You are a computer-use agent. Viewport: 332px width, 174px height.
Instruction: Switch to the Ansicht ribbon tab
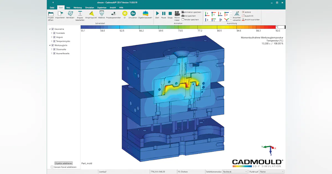coord(113,7)
